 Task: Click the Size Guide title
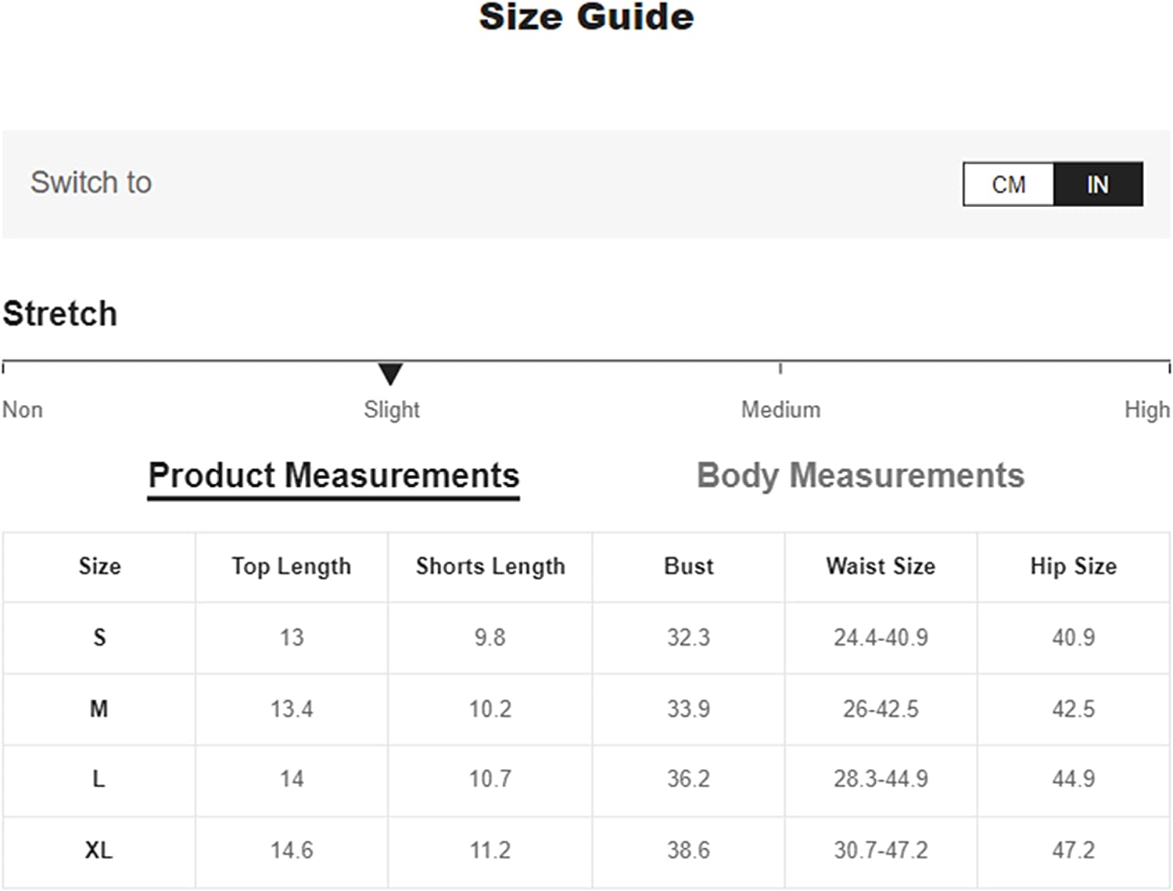[586, 17]
